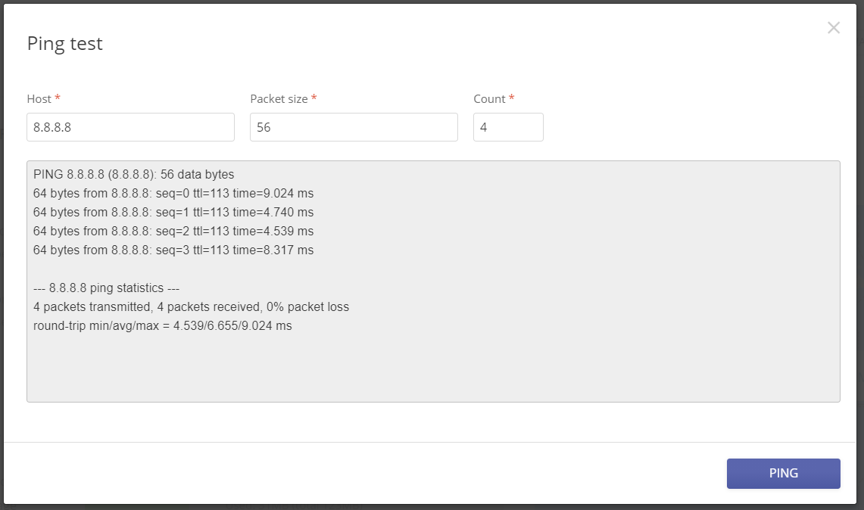Click the Packet size input field

(353, 126)
